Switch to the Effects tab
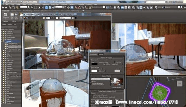186x107 pixels. pos(101,54)
